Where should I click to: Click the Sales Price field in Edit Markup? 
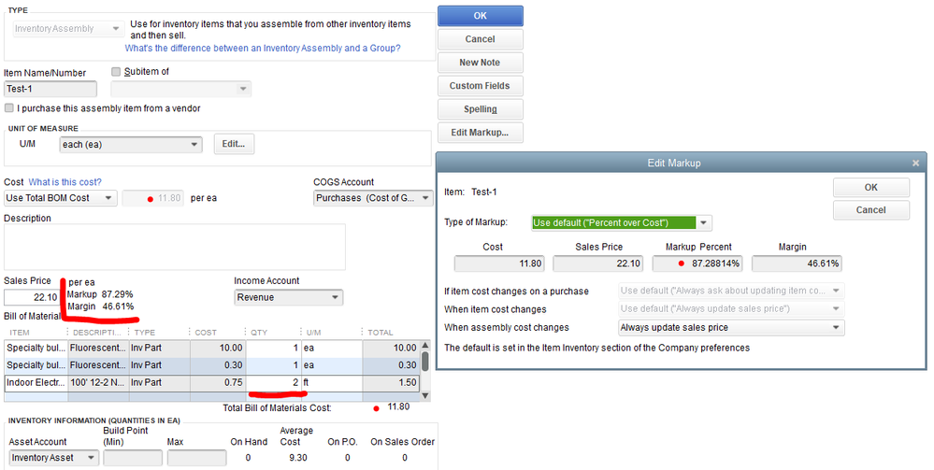pyautogui.click(x=598, y=263)
